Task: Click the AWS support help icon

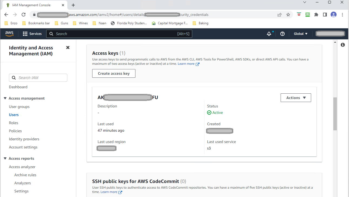Action: (x=282, y=34)
